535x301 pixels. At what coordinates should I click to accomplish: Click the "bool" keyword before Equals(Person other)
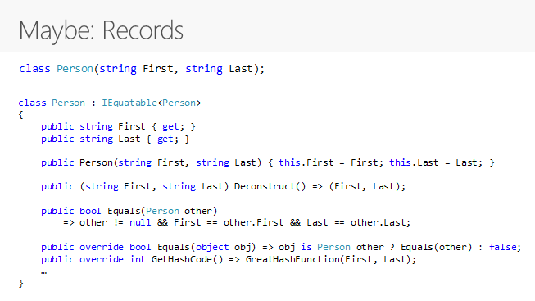(x=90, y=211)
